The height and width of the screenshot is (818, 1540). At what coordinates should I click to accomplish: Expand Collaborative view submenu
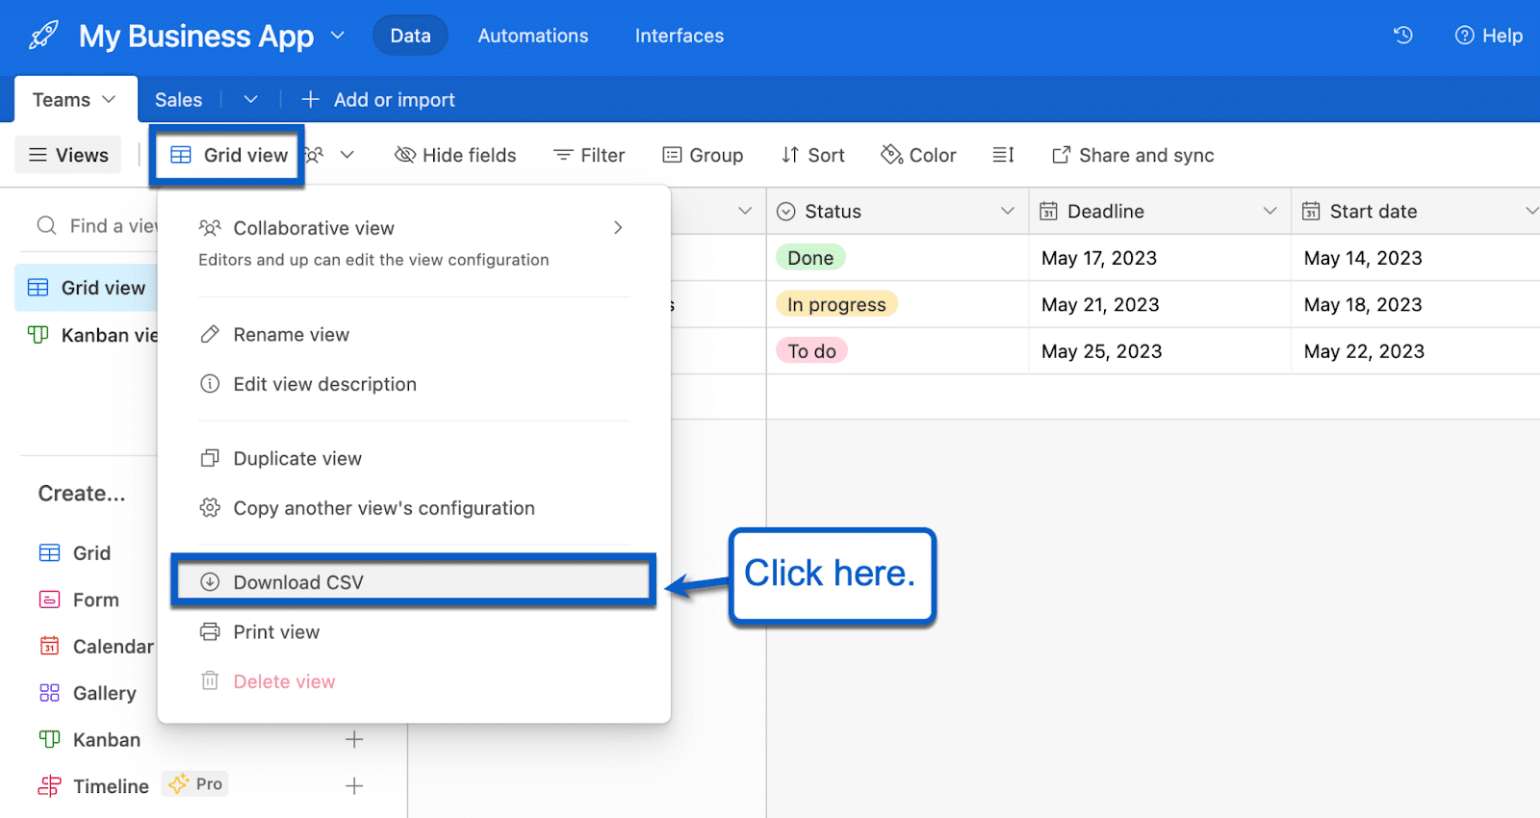pyautogui.click(x=618, y=228)
